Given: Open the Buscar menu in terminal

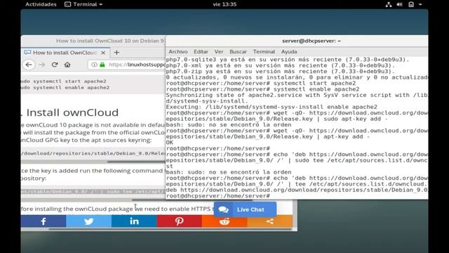Looking at the screenshot, I should (238, 52).
